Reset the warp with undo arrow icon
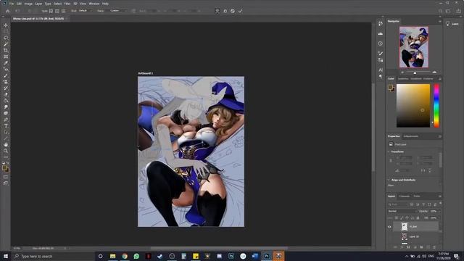The height and width of the screenshot is (261, 464). (225, 11)
